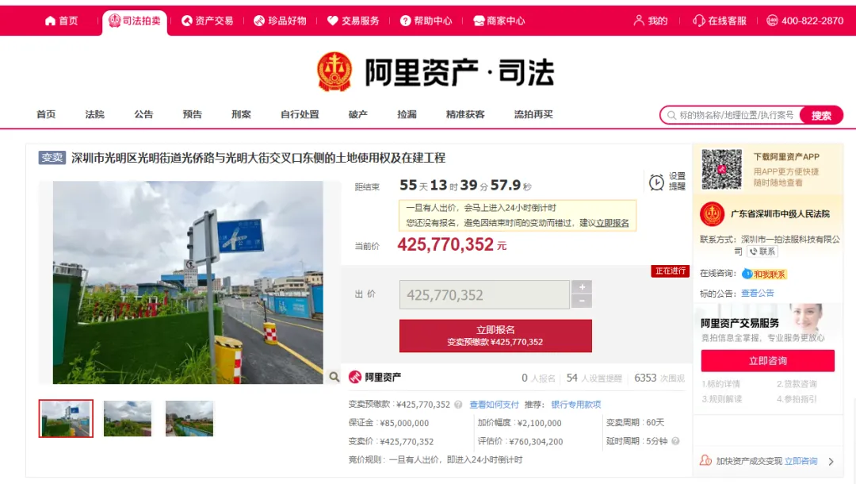Click the 保证金 ¥85,000,000 value
Screen dimensions: 856x484
point(404,423)
